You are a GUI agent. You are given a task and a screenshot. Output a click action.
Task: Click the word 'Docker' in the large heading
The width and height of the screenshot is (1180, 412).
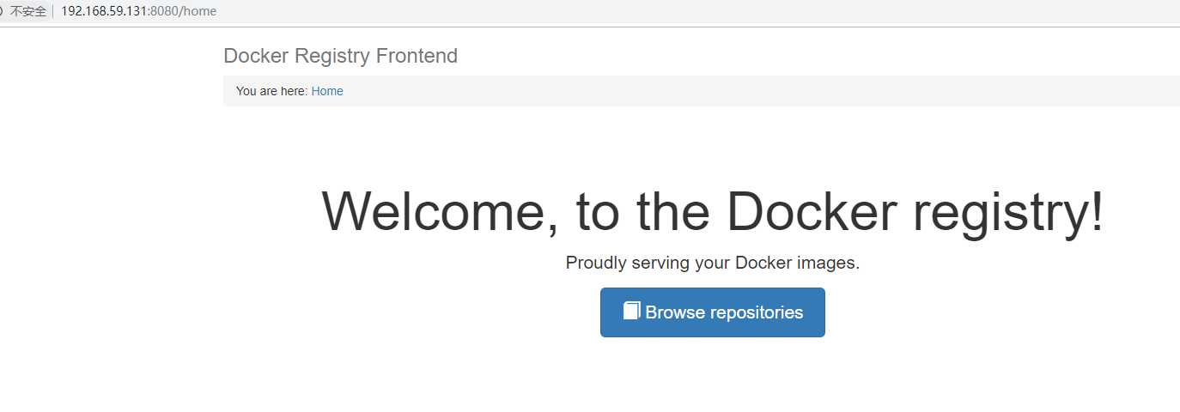click(812, 211)
